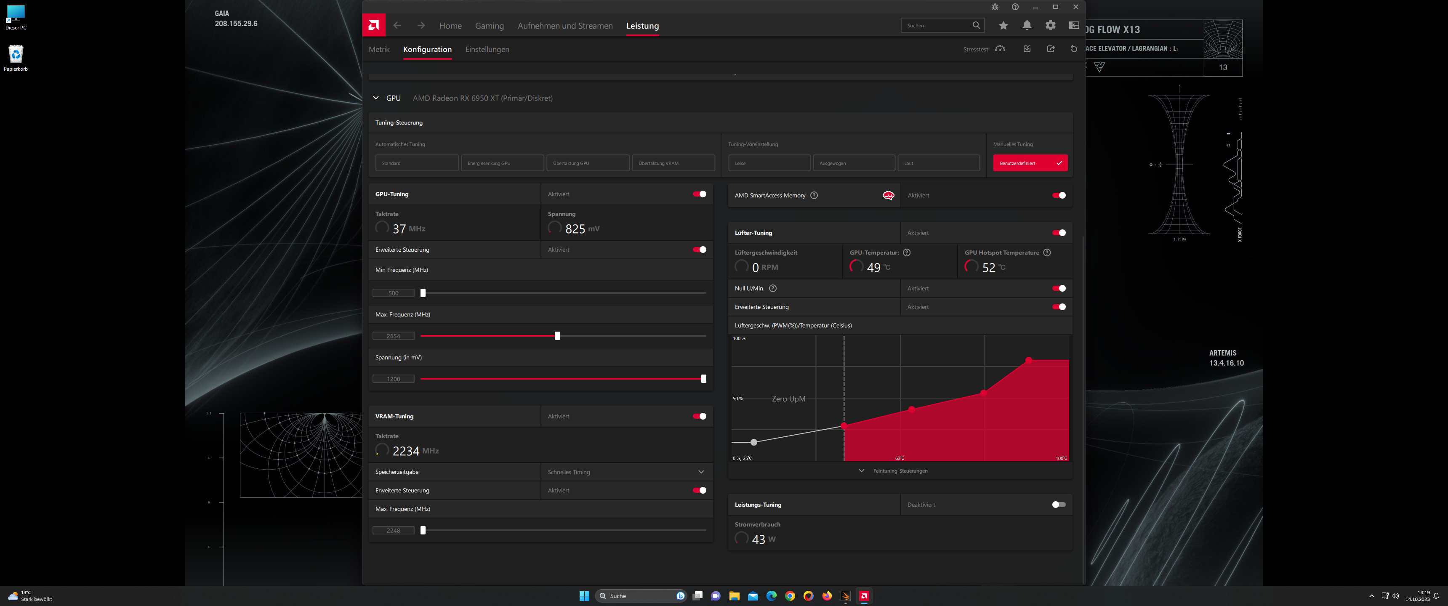Image resolution: width=1448 pixels, height=606 pixels.
Task: Click Null U/Min help question icon
Action: (773, 288)
